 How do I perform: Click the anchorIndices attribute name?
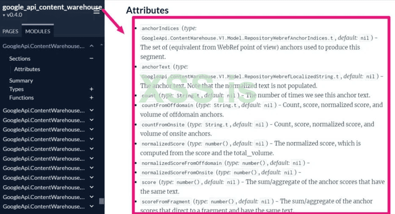[x=160, y=28]
